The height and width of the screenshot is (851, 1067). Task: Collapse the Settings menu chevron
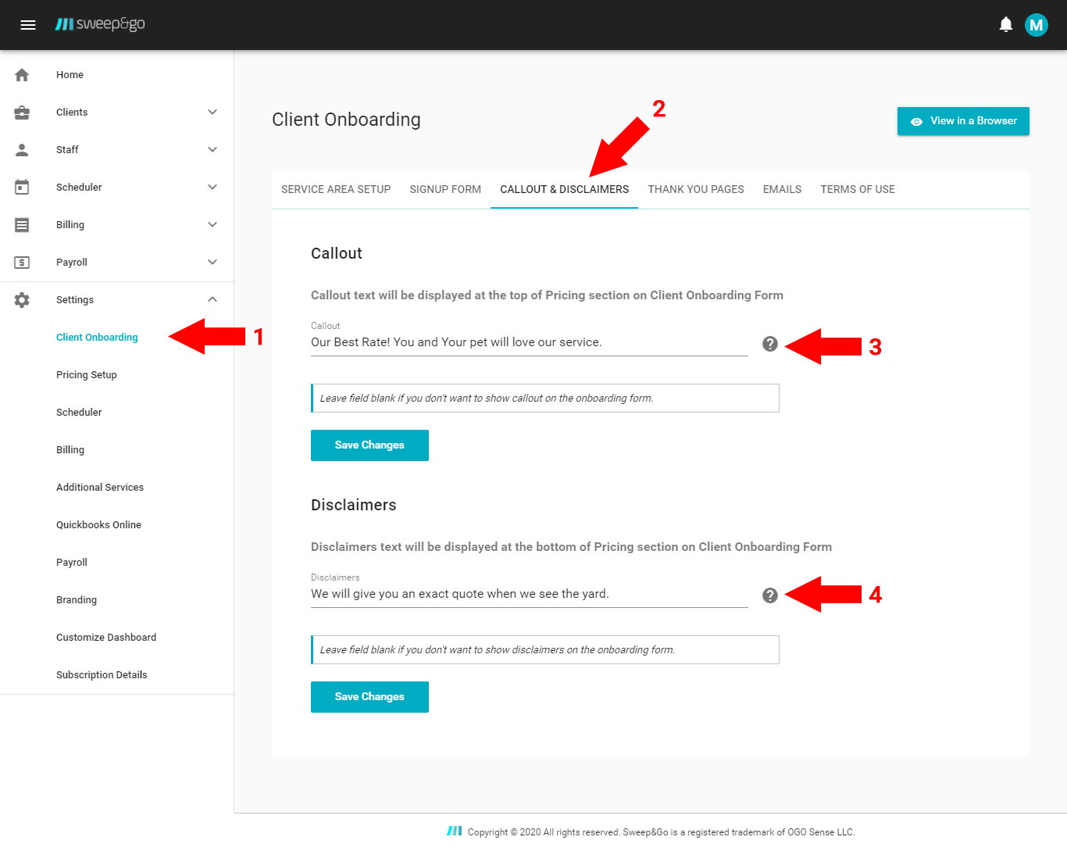pyautogui.click(x=212, y=300)
